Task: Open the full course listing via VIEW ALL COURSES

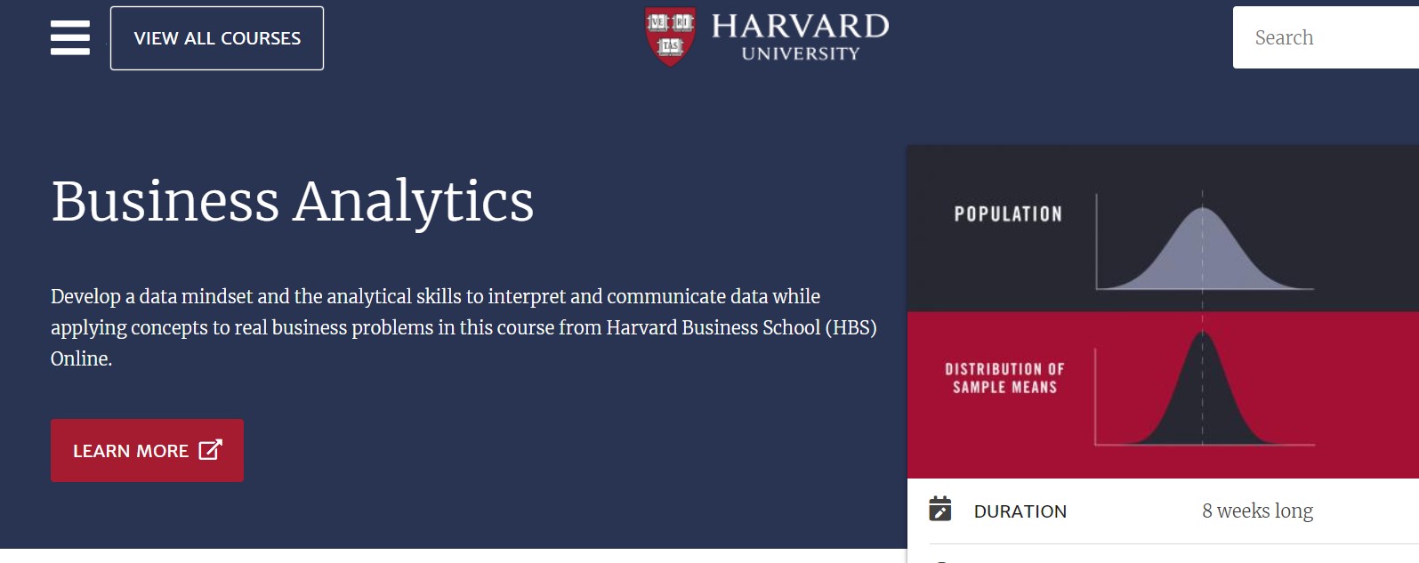Action: pyautogui.click(x=216, y=38)
